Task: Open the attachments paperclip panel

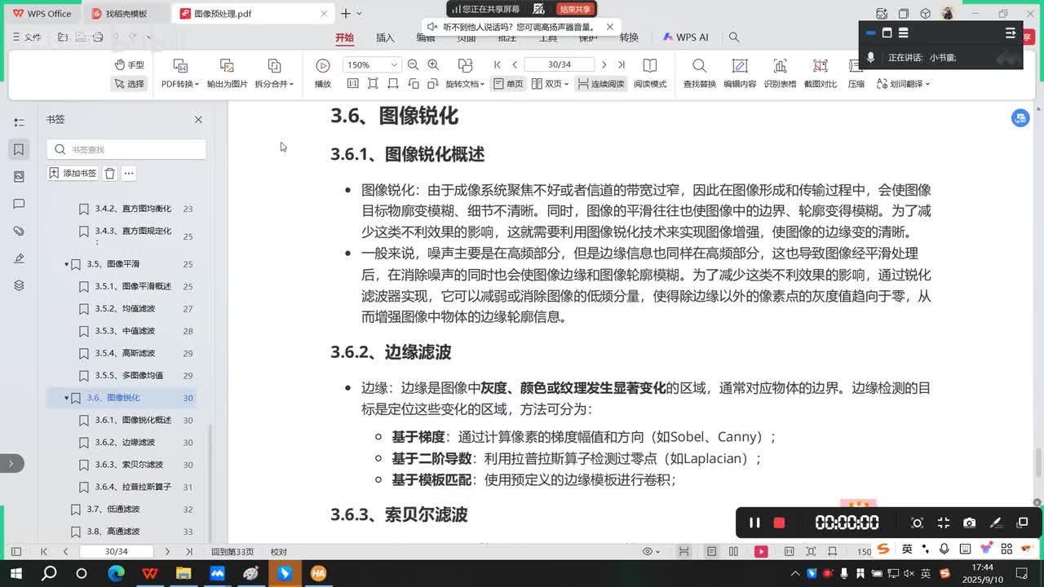Action: click(x=19, y=231)
